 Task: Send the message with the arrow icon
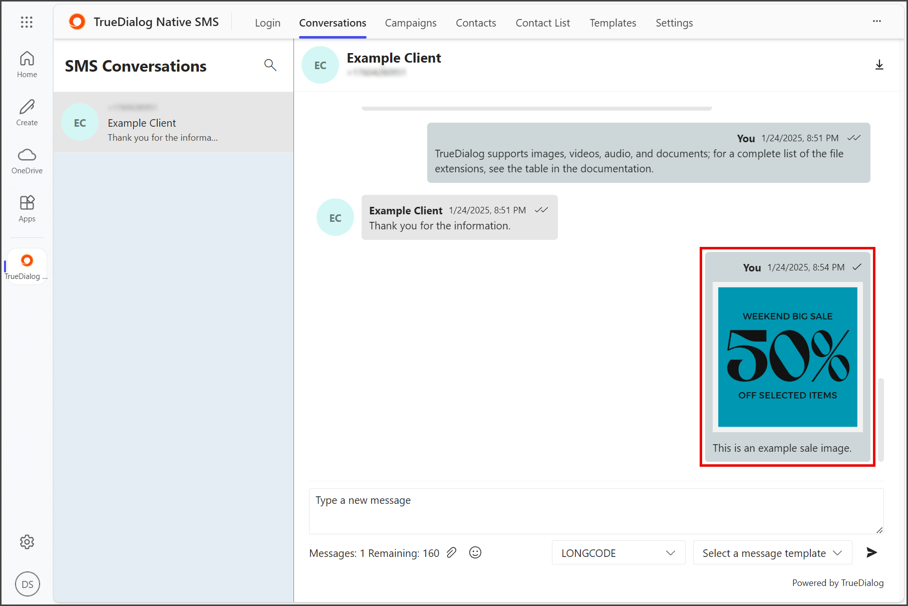(871, 552)
